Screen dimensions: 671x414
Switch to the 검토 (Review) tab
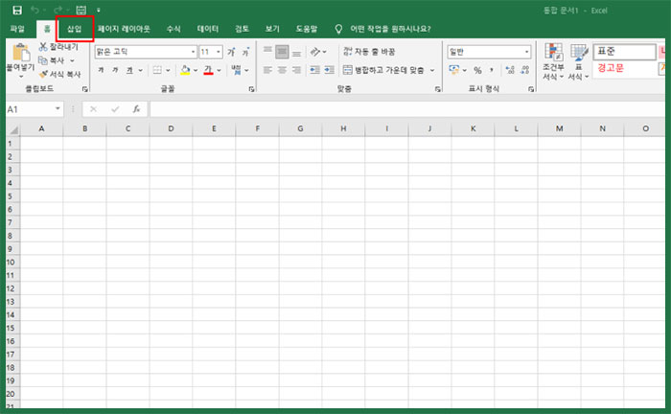pyautogui.click(x=242, y=29)
